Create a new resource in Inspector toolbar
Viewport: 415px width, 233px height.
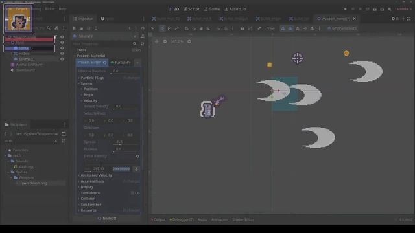click(x=74, y=28)
